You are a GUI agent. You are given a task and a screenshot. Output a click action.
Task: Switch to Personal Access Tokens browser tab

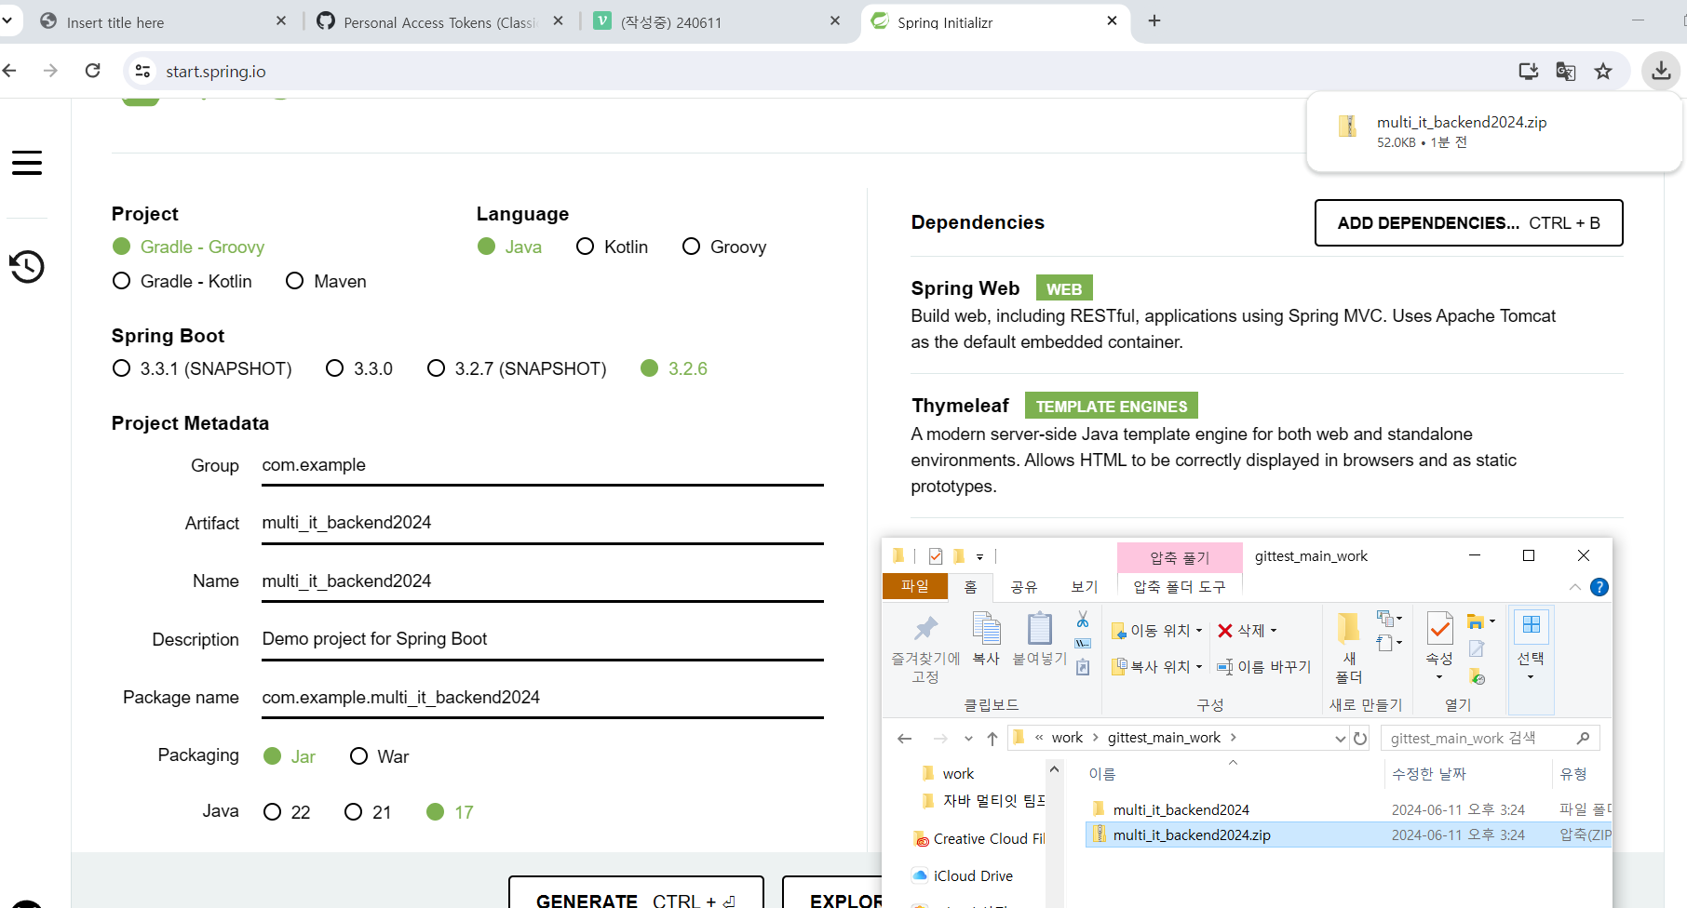(439, 21)
